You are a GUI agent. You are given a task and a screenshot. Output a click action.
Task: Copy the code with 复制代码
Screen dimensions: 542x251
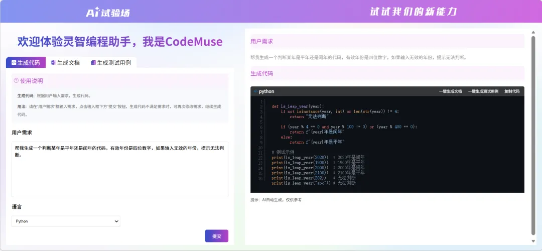512,91
